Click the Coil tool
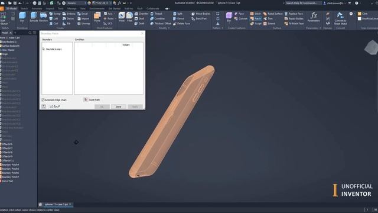378x213 pixels. pos(54,24)
